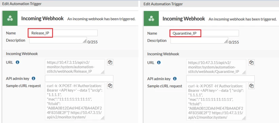Click the right Incoming Webhook heading
Screen dimensions: 279x123
pyautogui.click(x=184, y=19)
